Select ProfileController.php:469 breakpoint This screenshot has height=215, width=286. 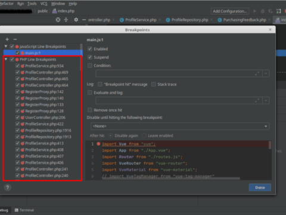tap(46, 72)
